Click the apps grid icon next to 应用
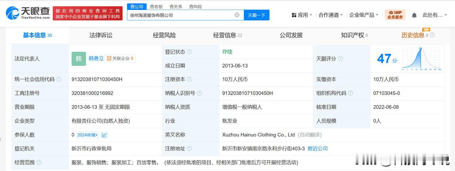 pos(294,15)
